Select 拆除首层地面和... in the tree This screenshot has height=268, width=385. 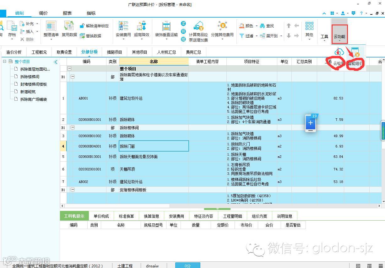pos(35,69)
